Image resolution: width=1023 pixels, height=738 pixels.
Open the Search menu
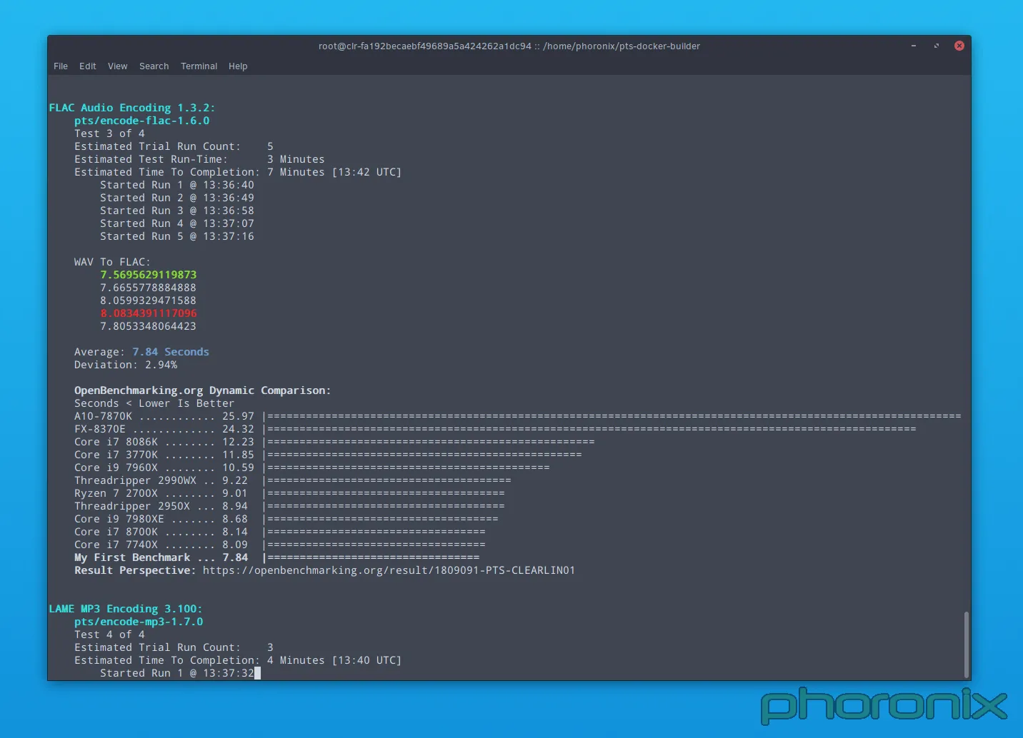(154, 66)
